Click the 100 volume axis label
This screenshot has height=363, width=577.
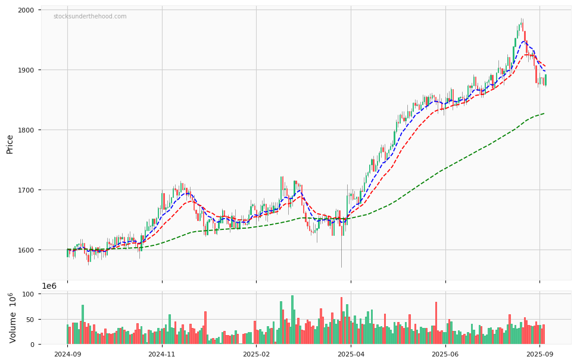tap(29, 294)
